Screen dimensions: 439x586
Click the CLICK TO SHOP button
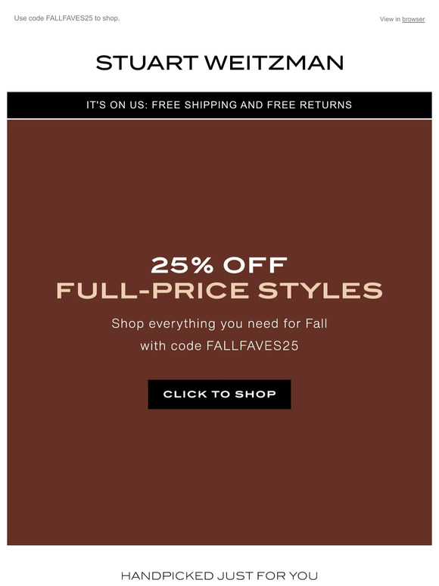point(219,394)
